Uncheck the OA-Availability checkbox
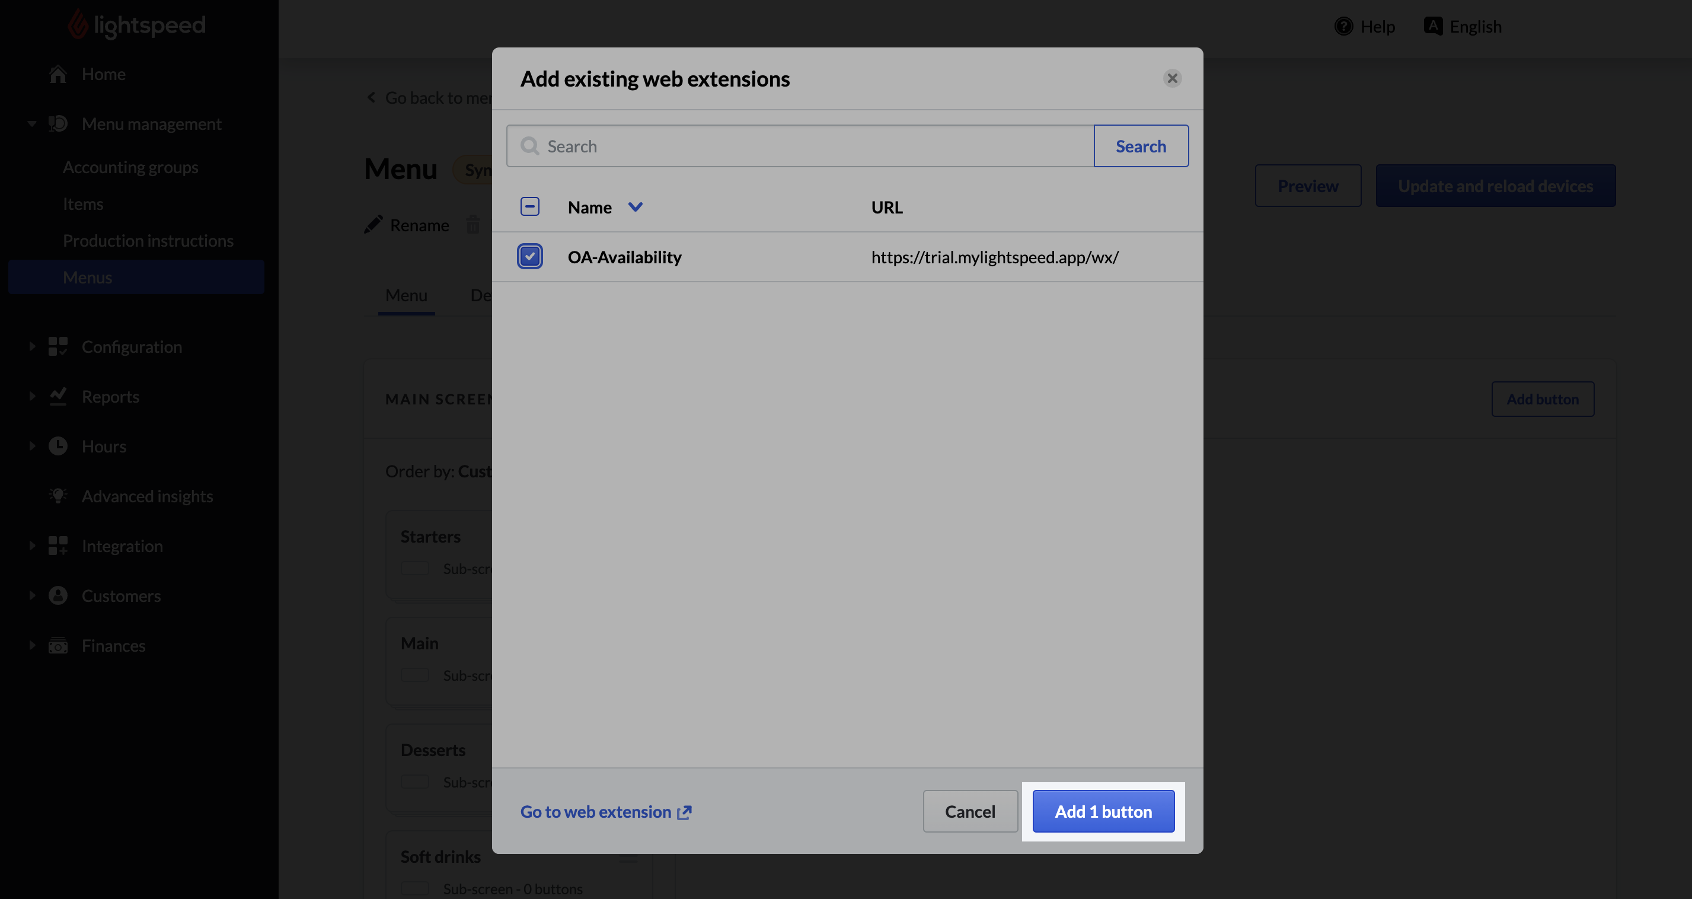Viewport: 1692px width, 899px height. pyautogui.click(x=529, y=256)
